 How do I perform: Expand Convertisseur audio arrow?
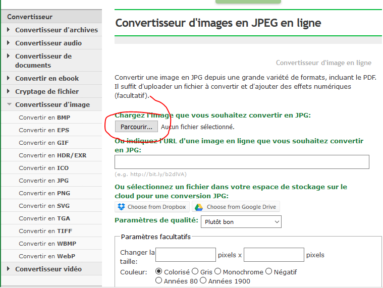pos(8,43)
